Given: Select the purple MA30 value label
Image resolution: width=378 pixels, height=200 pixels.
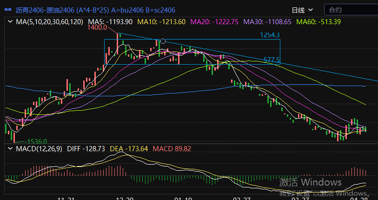Looking at the screenshot, I should point(267,21).
